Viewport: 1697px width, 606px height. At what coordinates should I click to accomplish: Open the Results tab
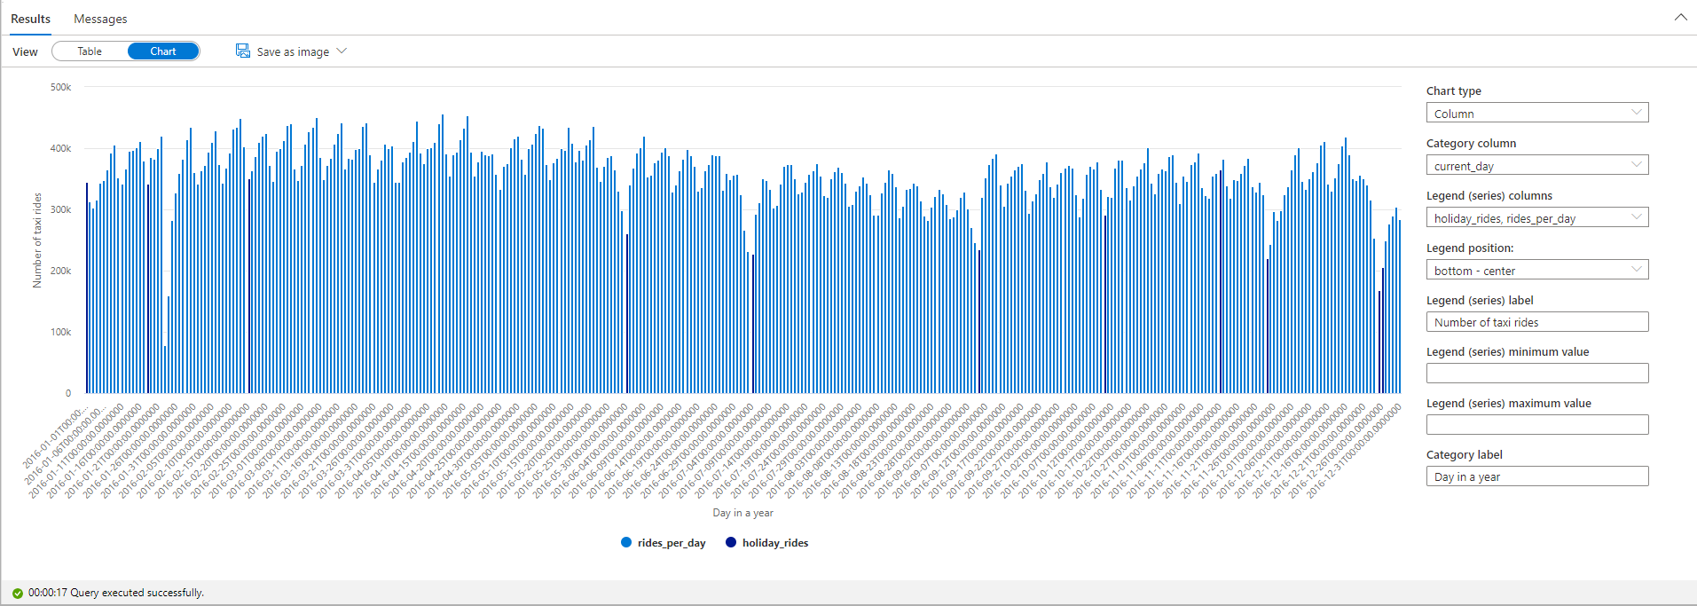tap(30, 19)
